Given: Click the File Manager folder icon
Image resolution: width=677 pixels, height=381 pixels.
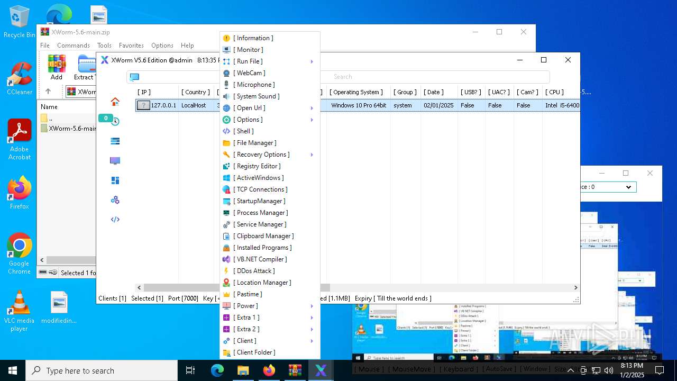Looking at the screenshot, I should click(x=226, y=143).
